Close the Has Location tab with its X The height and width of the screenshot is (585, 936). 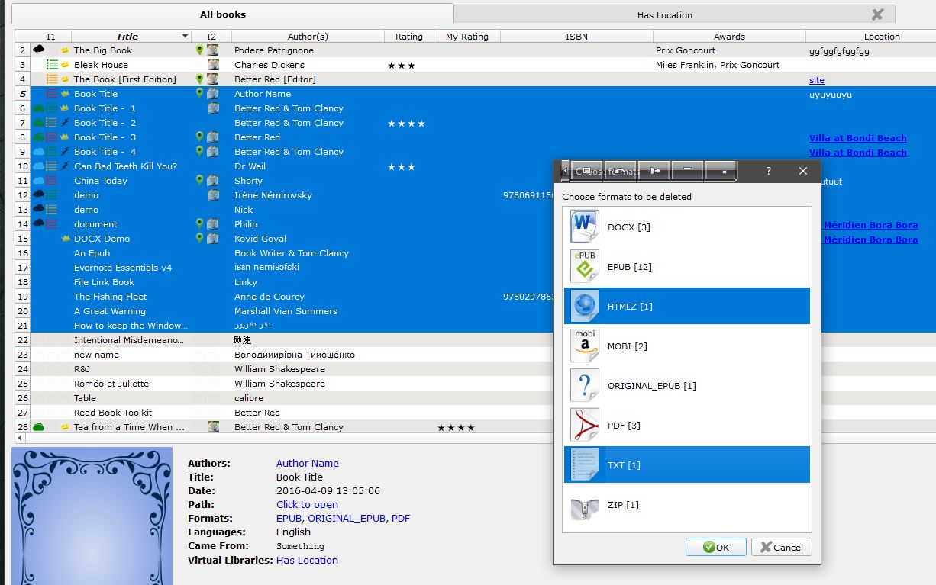877,14
